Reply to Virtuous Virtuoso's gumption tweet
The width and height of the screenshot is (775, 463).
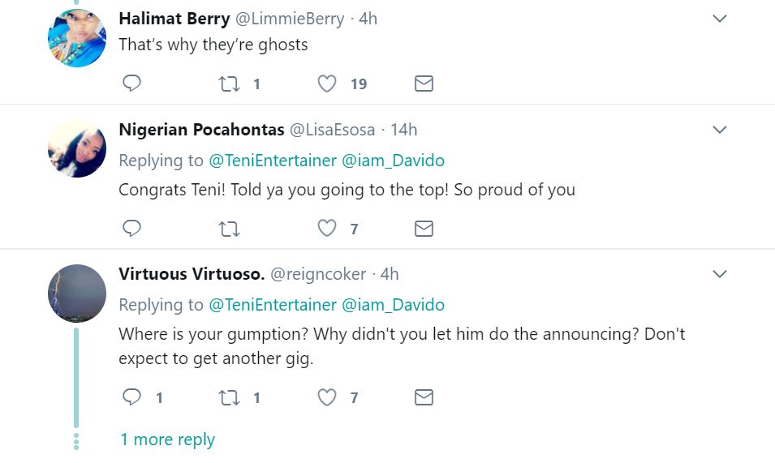[131, 397]
